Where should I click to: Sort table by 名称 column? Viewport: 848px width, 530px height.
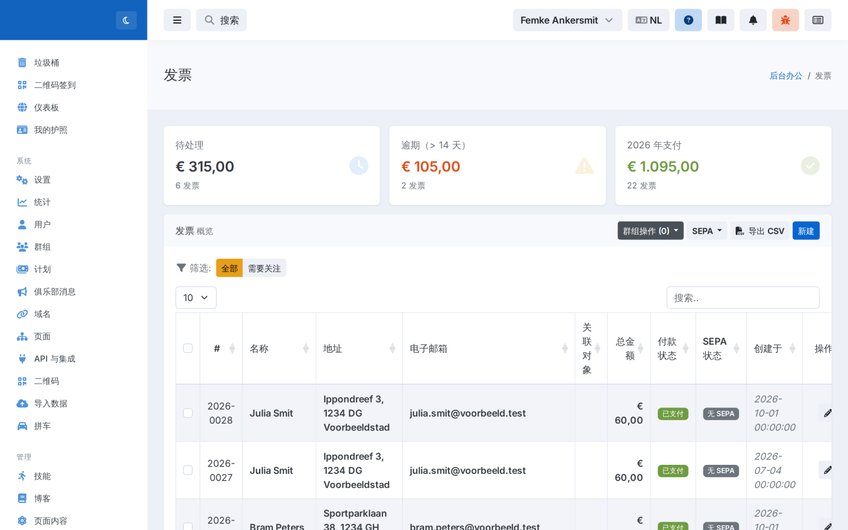pos(279,348)
